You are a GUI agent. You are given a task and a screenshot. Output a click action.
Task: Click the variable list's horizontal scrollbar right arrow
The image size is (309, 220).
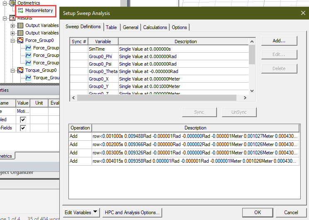245,98
